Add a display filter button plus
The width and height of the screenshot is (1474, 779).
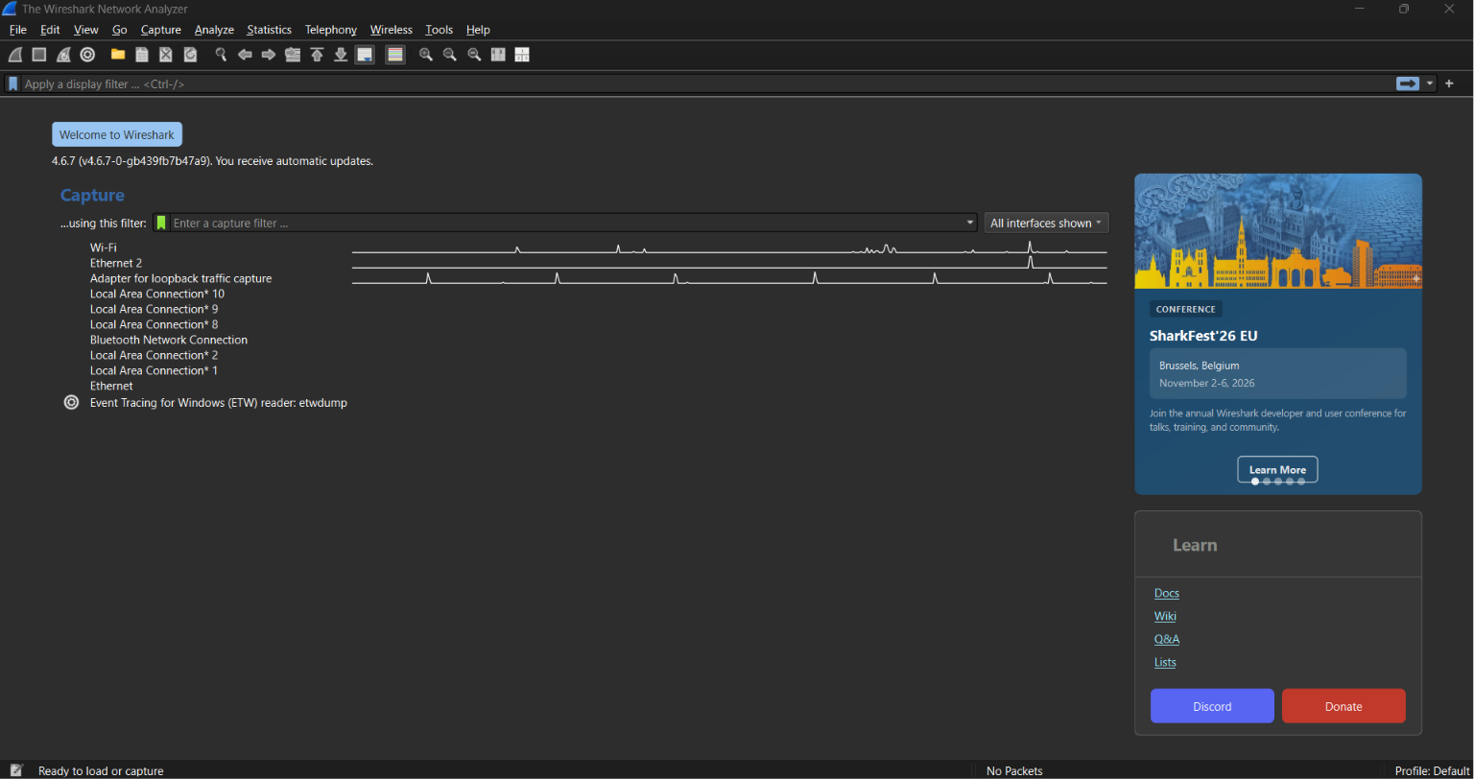(1449, 83)
